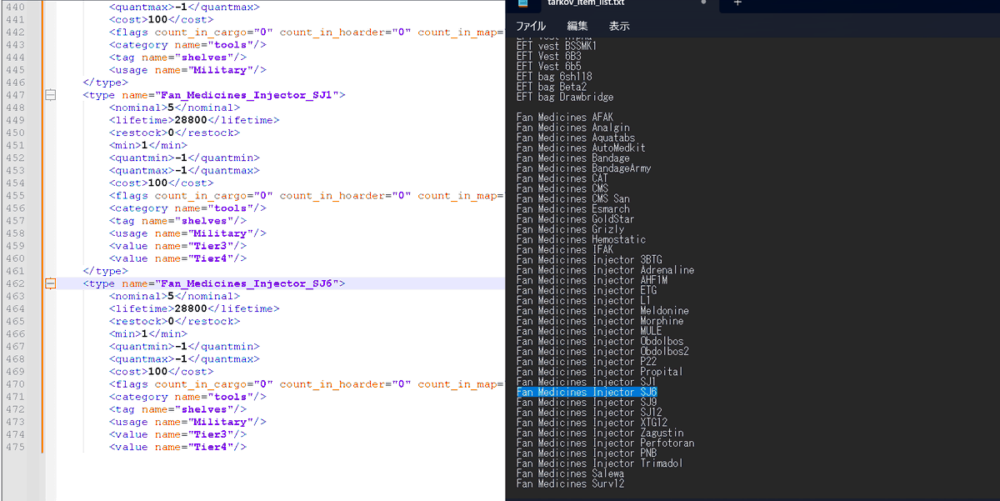Click the line Fan Medicines Injector SJ12
Viewport: 1000px width, 501px height.
click(589, 413)
